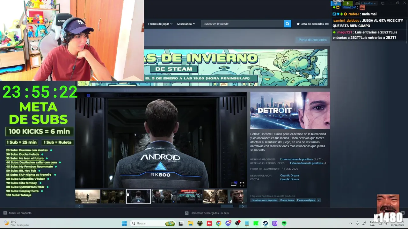Expand the Formas de jugar menu
Viewport: 408px width, 229px height.
tap(160, 24)
